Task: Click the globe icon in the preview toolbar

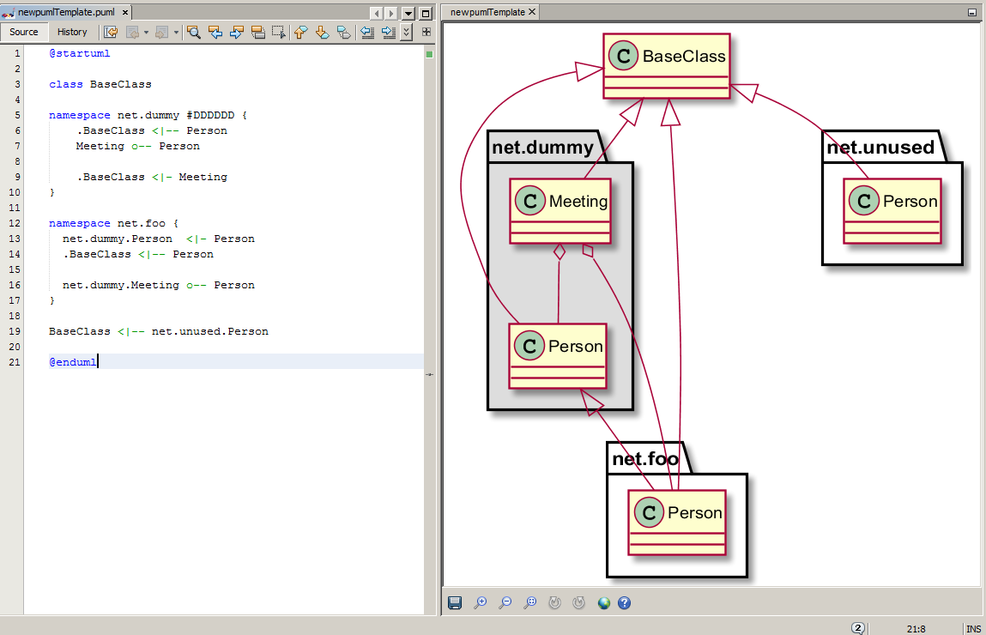Action: click(x=603, y=603)
